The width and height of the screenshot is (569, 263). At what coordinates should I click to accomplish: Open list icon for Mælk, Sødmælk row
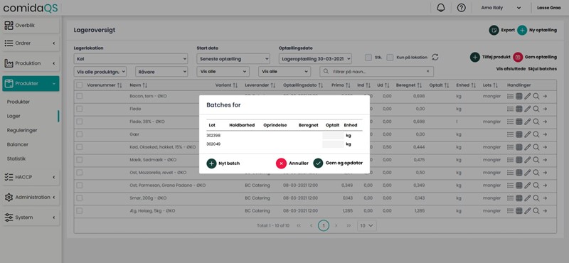[510, 160]
